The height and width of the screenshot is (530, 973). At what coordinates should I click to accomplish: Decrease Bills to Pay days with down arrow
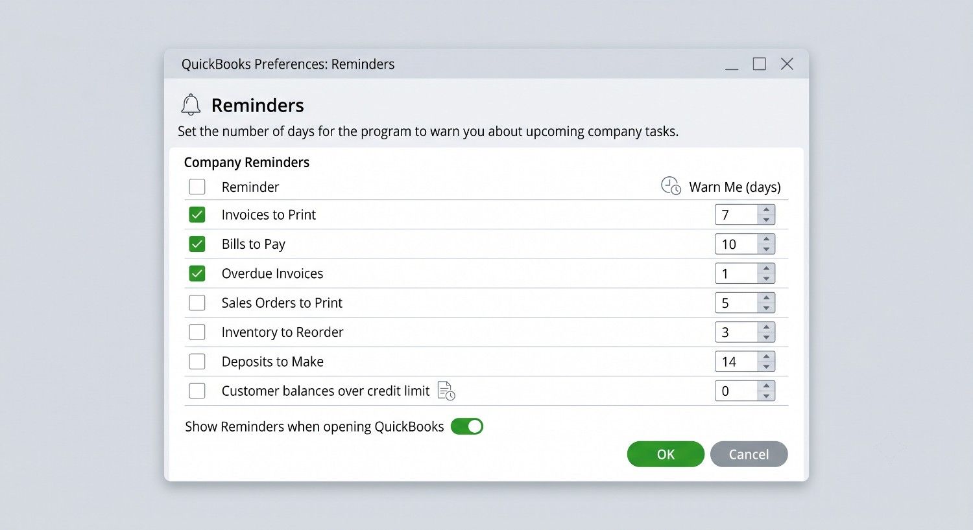766,249
